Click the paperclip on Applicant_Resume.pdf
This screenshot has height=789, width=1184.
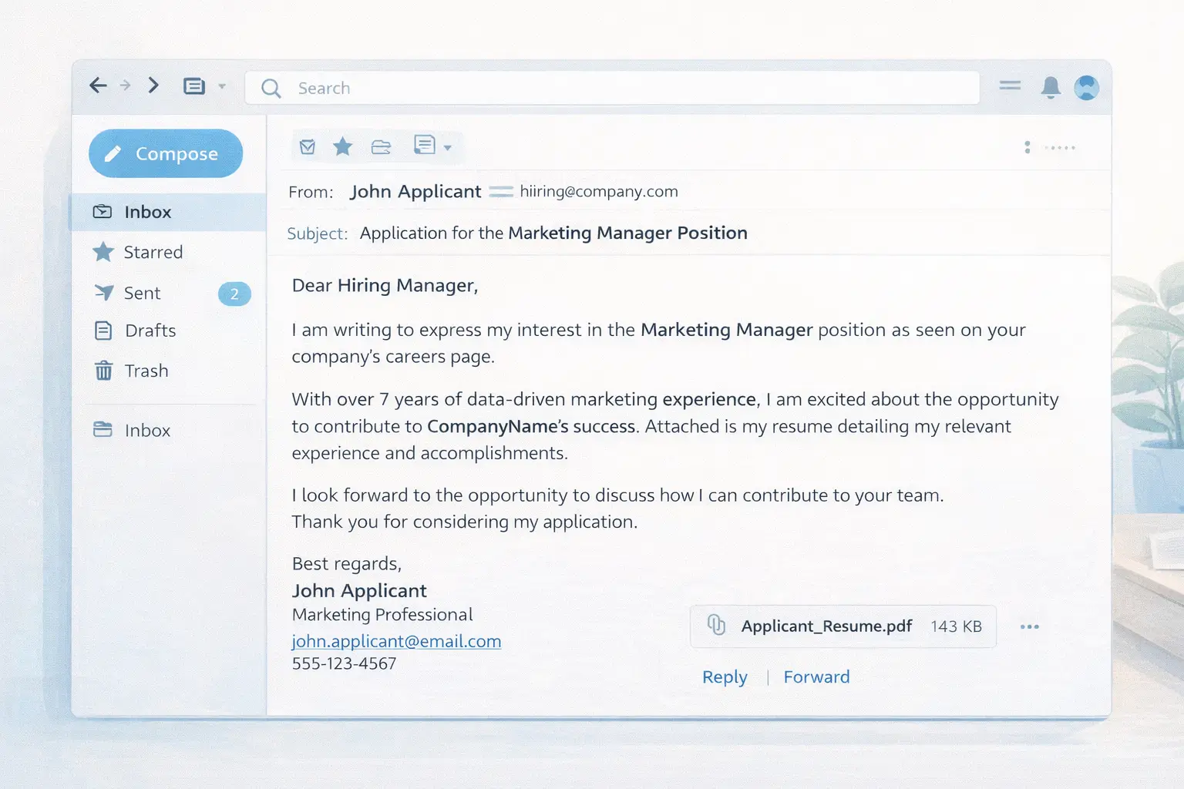click(x=715, y=626)
